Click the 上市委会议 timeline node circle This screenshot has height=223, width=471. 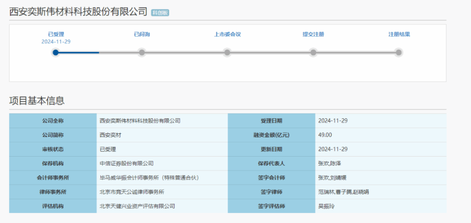[227, 52]
